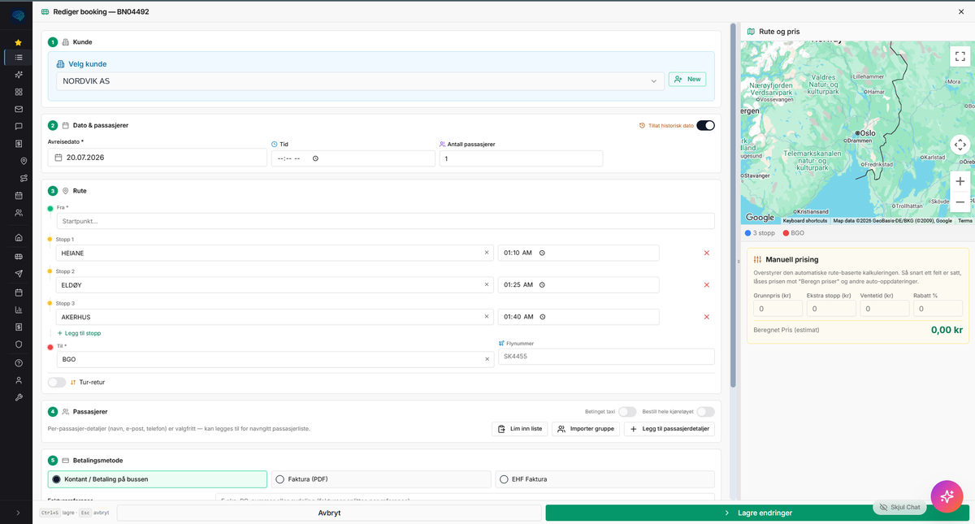Clear the AKERHUS stop text
The image size is (975, 524).
pyautogui.click(x=487, y=317)
